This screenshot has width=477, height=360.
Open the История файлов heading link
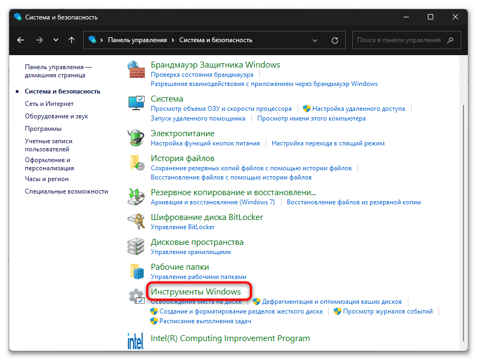point(183,158)
